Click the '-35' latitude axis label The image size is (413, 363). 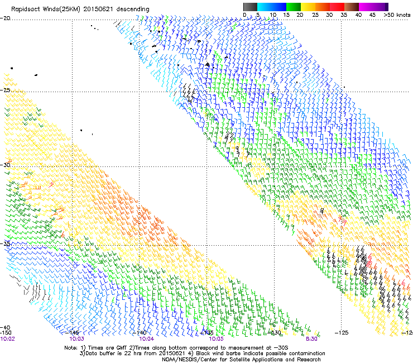pos(5,243)
